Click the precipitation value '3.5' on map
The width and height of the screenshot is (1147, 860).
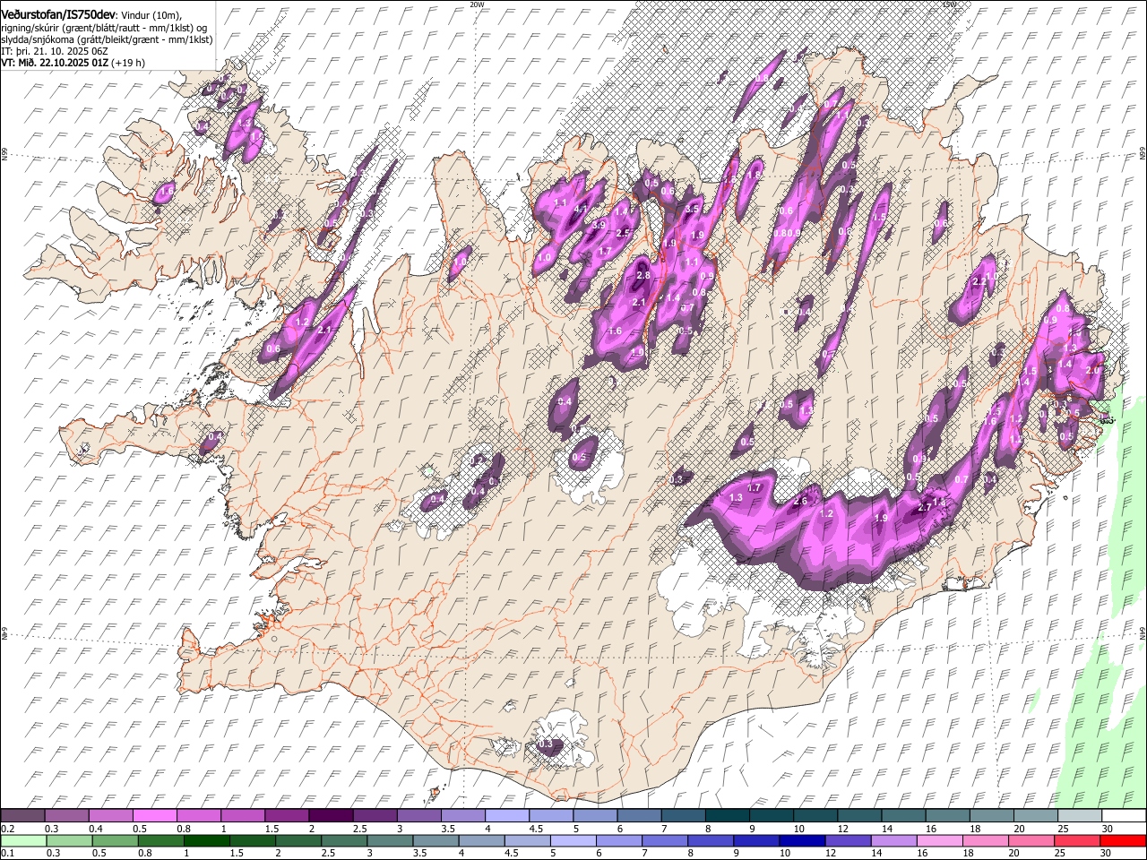(x=692, y=209)
